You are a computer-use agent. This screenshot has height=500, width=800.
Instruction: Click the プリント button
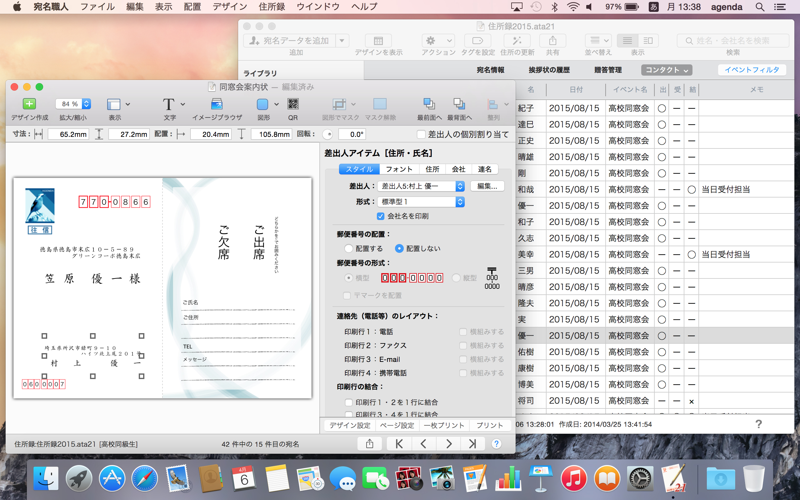tap(490, 425)
